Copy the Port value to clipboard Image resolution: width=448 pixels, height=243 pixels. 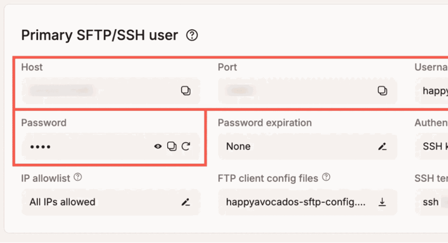tap(382, 91)
